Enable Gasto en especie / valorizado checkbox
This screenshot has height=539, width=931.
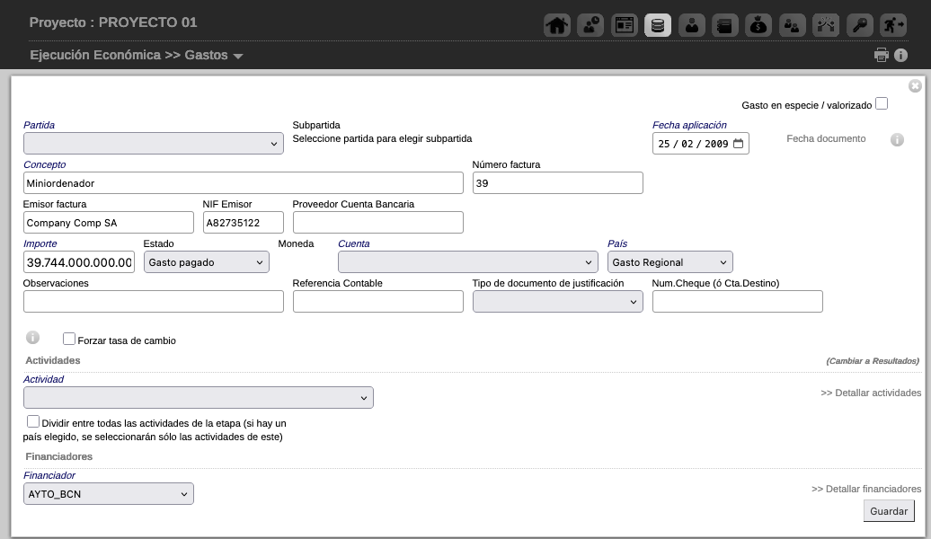coord(882,104)
